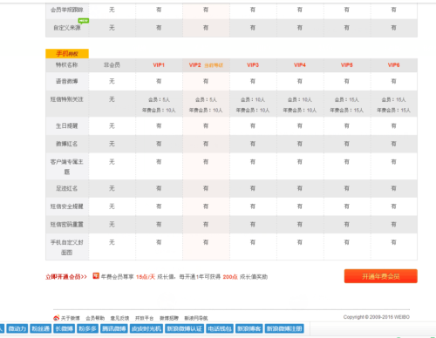This screenshot has width=436, height=338.
Task: Click the 腾讯微博 blue tag
Action: click(114, 328)
